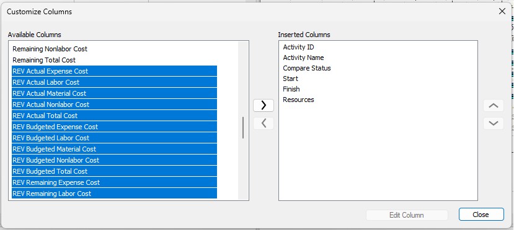Select REV Actual Nonlabor Cost
514x230 pixels.
115,104
